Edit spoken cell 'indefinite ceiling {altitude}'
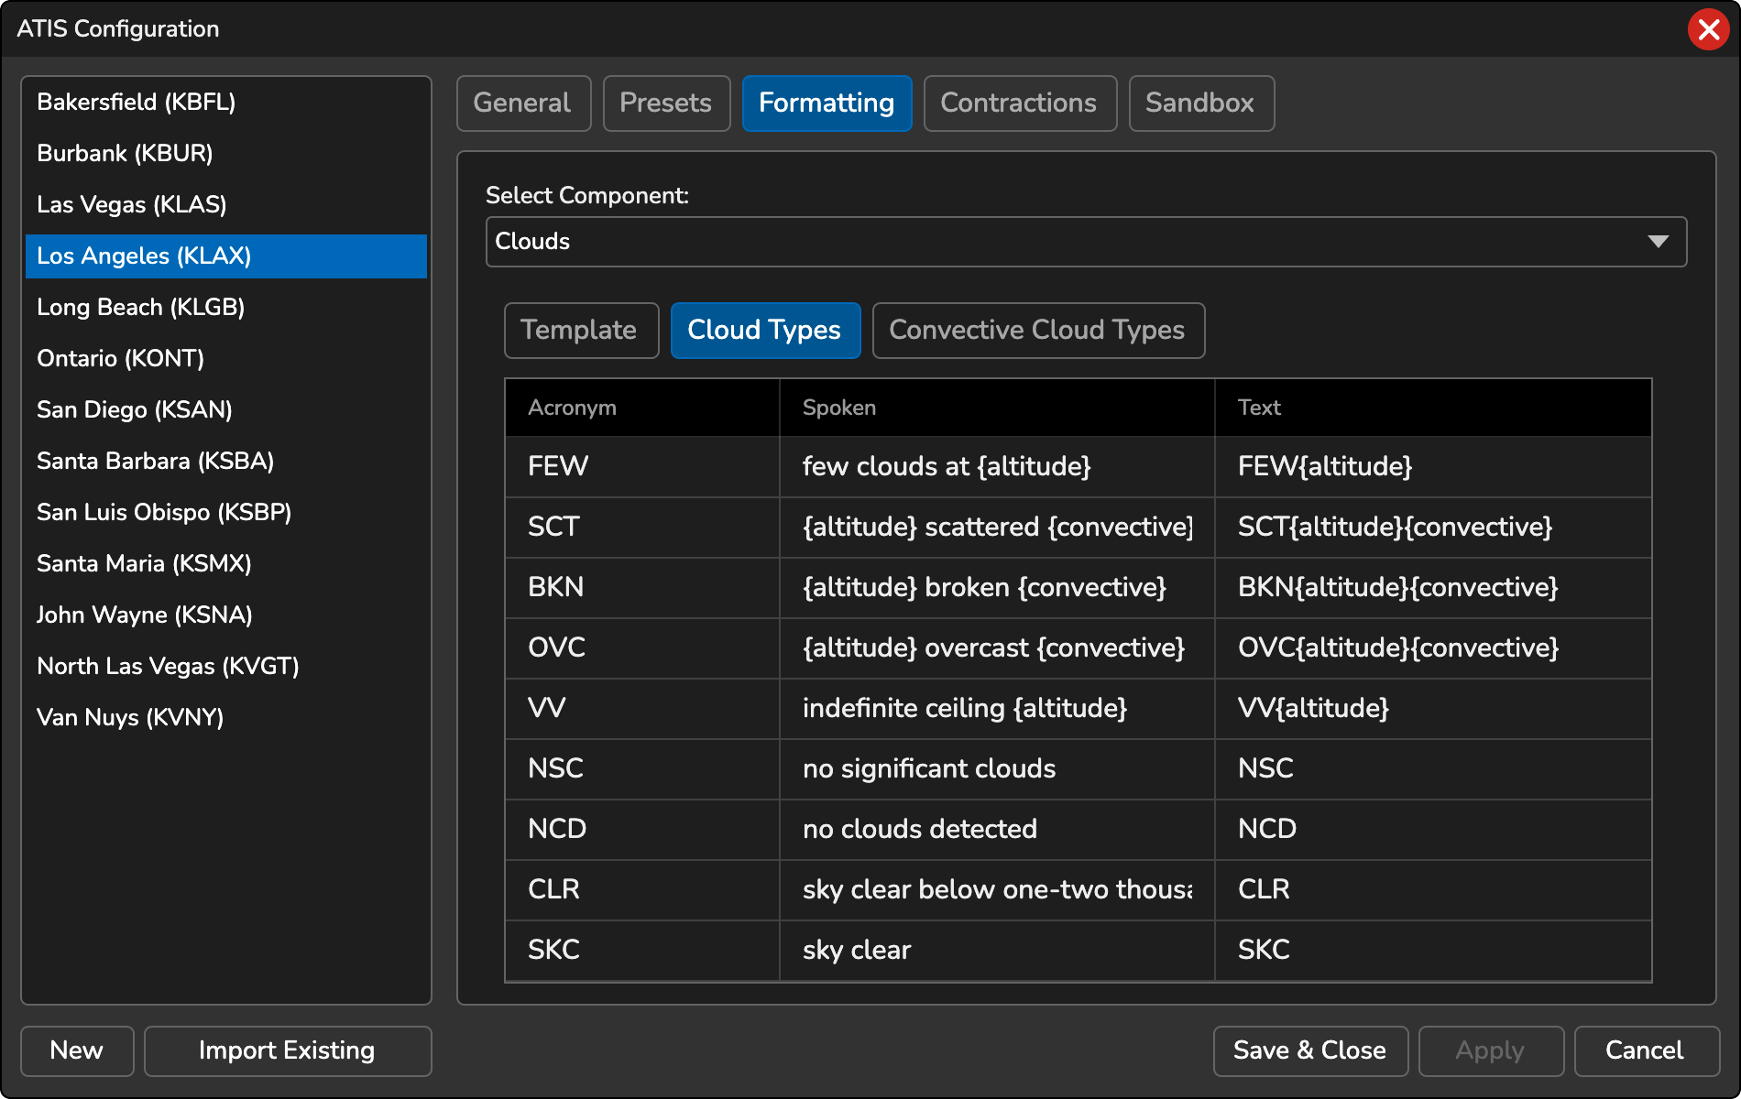 point(997,709)
